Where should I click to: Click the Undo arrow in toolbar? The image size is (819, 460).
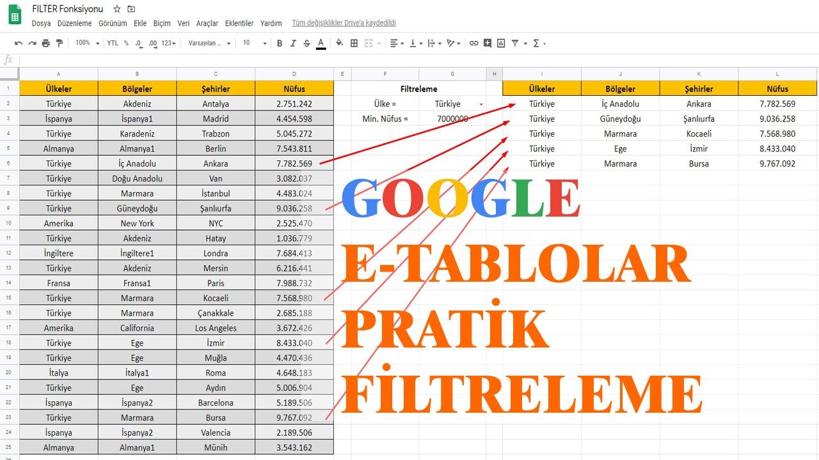pos(19,43)
